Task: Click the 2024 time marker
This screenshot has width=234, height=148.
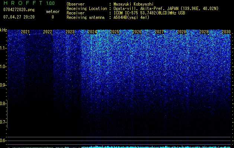Action: tap(92, 32)
